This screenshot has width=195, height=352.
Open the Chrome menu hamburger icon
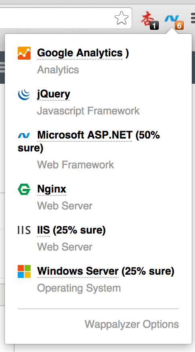(x=193, y=18)
